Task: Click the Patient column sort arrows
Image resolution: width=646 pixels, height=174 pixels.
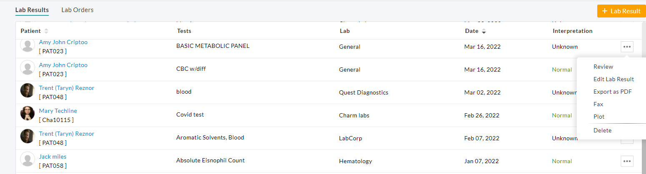Action: tap(46, 31)
